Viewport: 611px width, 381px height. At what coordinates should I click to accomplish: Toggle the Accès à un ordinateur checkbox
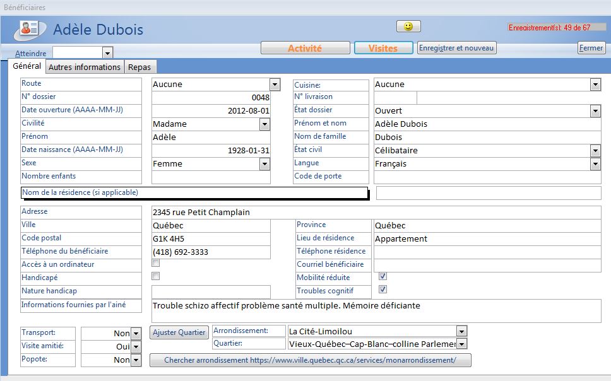click(156, 263)
